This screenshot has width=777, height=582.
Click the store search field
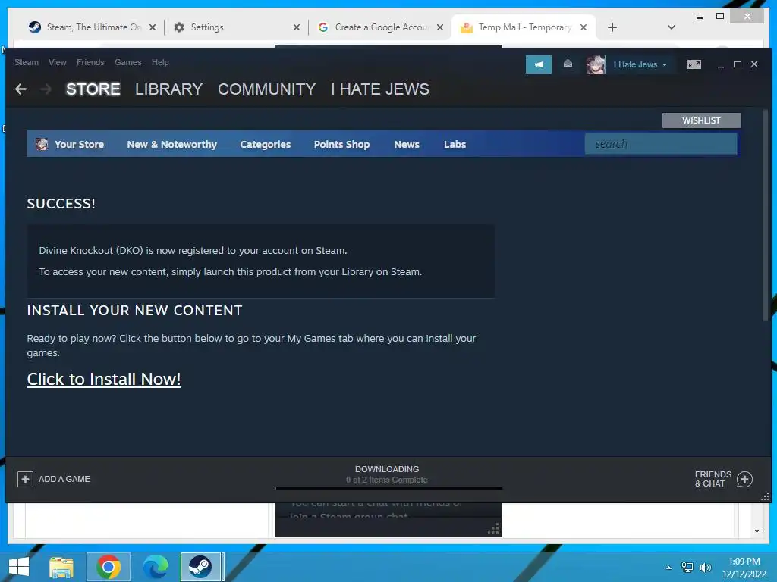(661, 144)
